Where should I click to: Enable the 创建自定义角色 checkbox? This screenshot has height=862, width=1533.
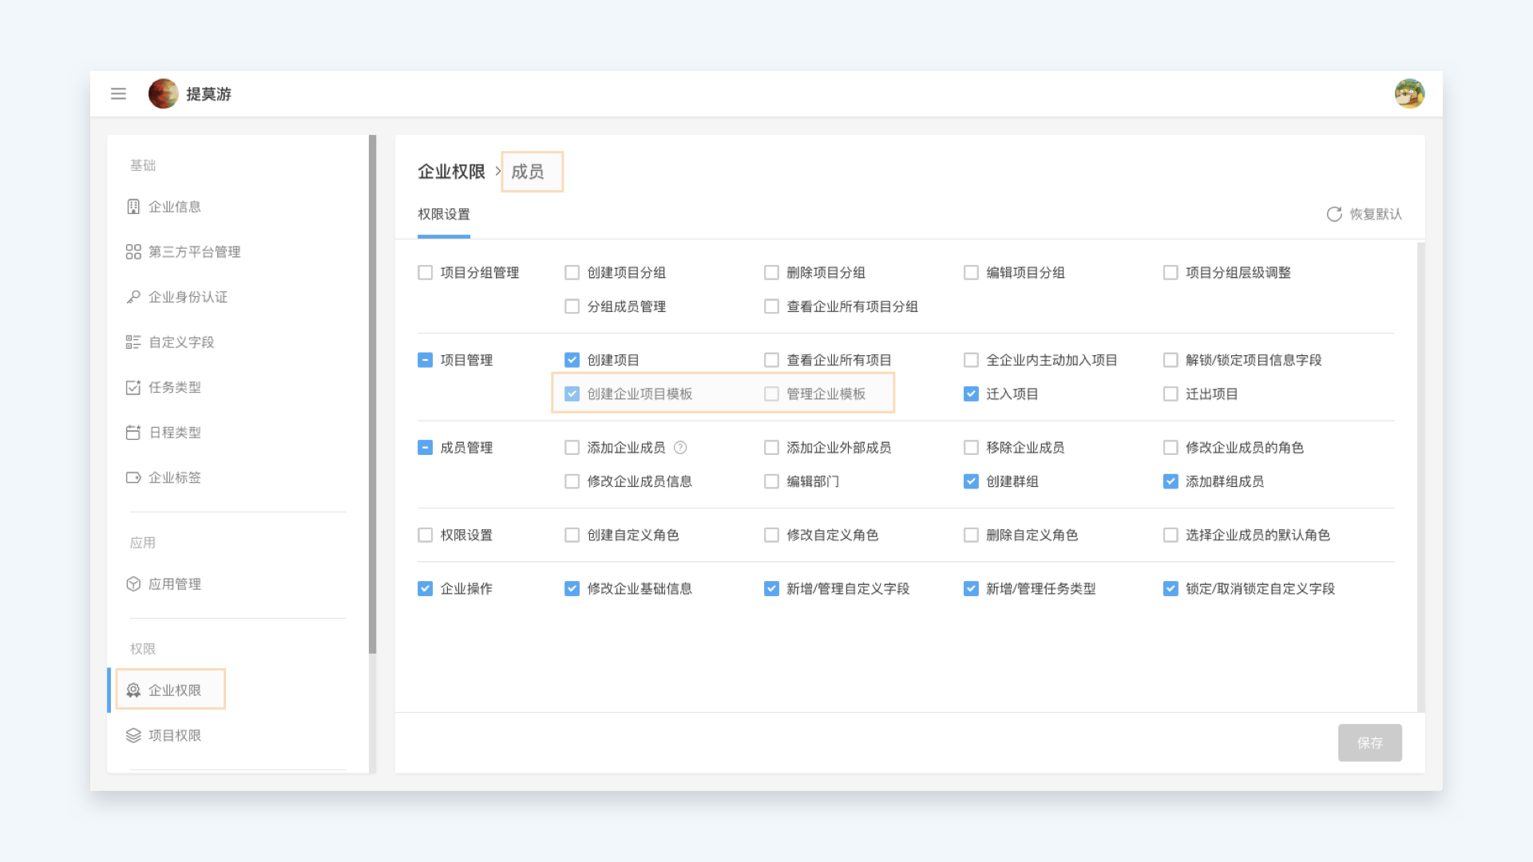click(x=572, y=535)
